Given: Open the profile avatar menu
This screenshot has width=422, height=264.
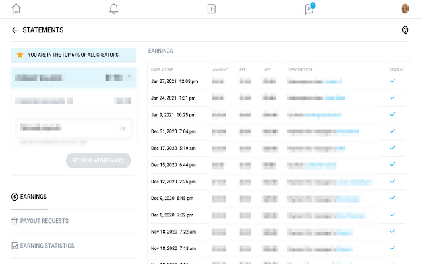Looking at the screenshot, I should (x=405, y=9).
